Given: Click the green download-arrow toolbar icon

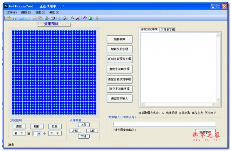Looking at the screenshot, I should pyautogui.click(x=60, y=18).
